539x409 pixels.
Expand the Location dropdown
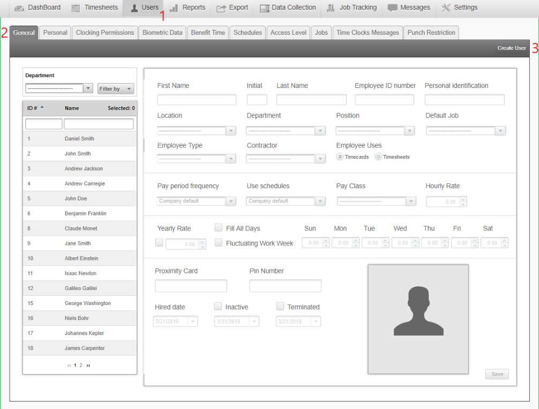[231, 131]
